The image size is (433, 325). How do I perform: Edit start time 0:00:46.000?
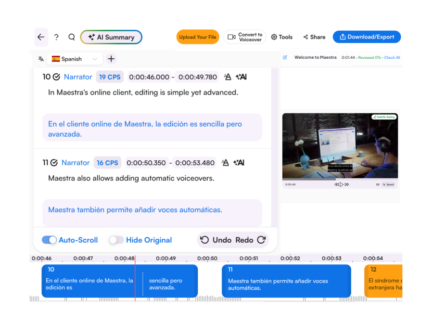point(149,77)
